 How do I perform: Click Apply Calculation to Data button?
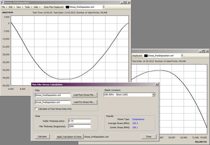(x=69, y=137)
